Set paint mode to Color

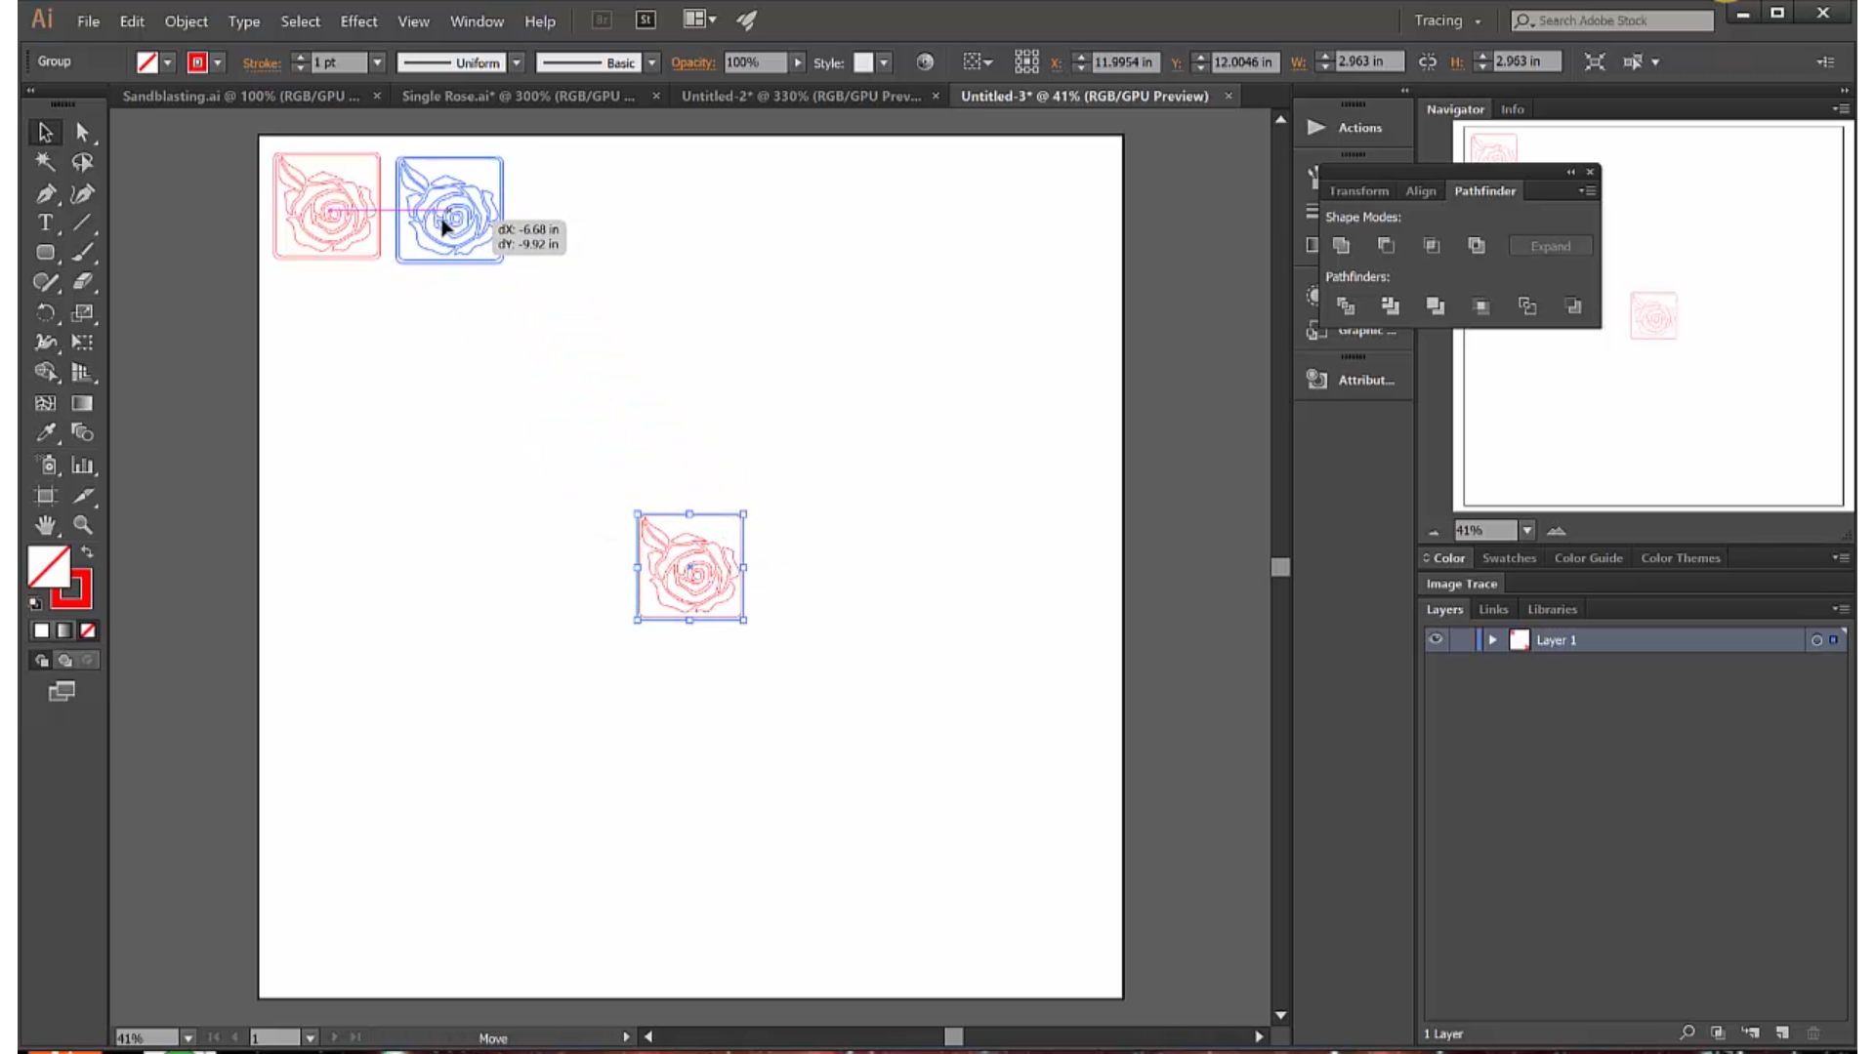click(41, 630)
